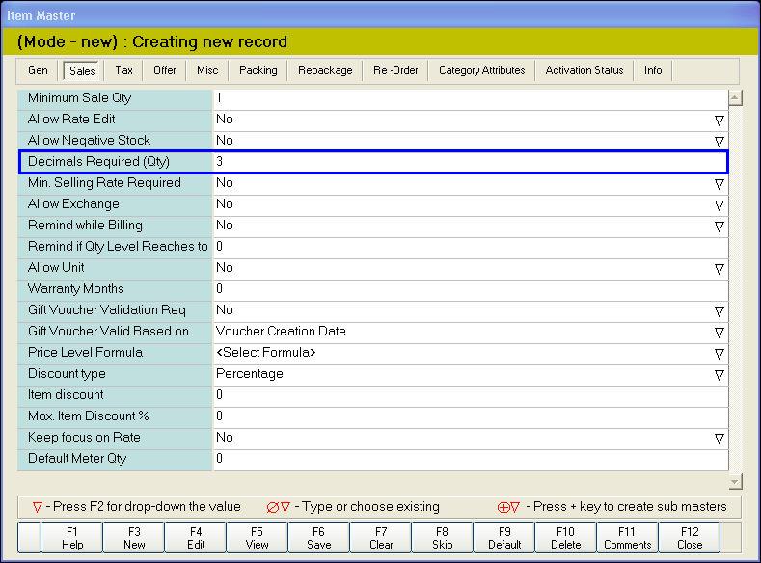Open the Tax tab
This screenshot has width=761, height=563.
tap(123, 70)
